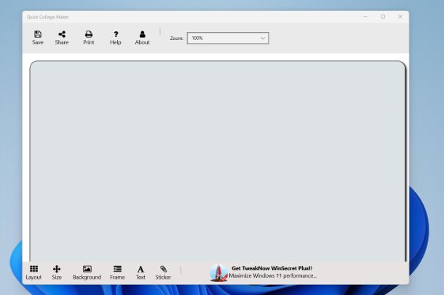Screen dimensions: 444x295
Task: Open the Size tool
Action: (x=57, y=272)
